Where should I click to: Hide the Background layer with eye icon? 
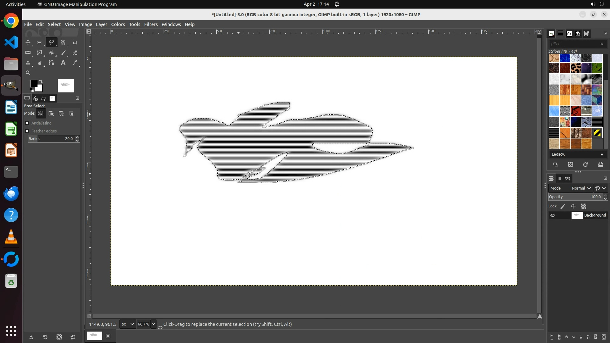pos(553,215)
